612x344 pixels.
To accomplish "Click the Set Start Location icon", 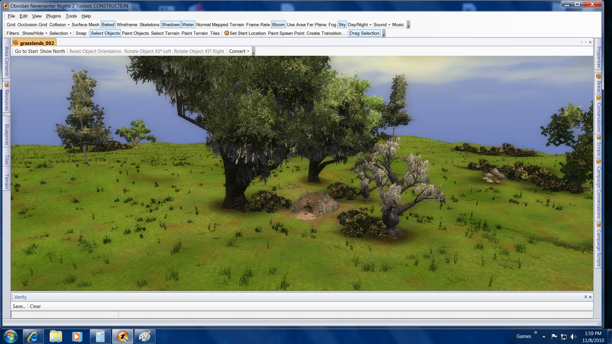I will pyautogui.click(x=227, y=33).
